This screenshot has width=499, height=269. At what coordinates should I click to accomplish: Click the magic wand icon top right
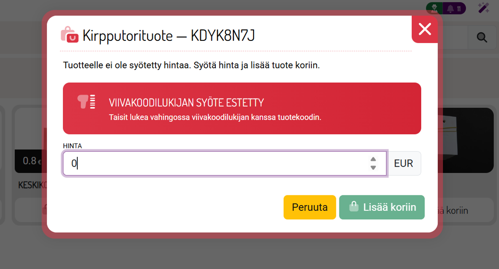[484, 7]
